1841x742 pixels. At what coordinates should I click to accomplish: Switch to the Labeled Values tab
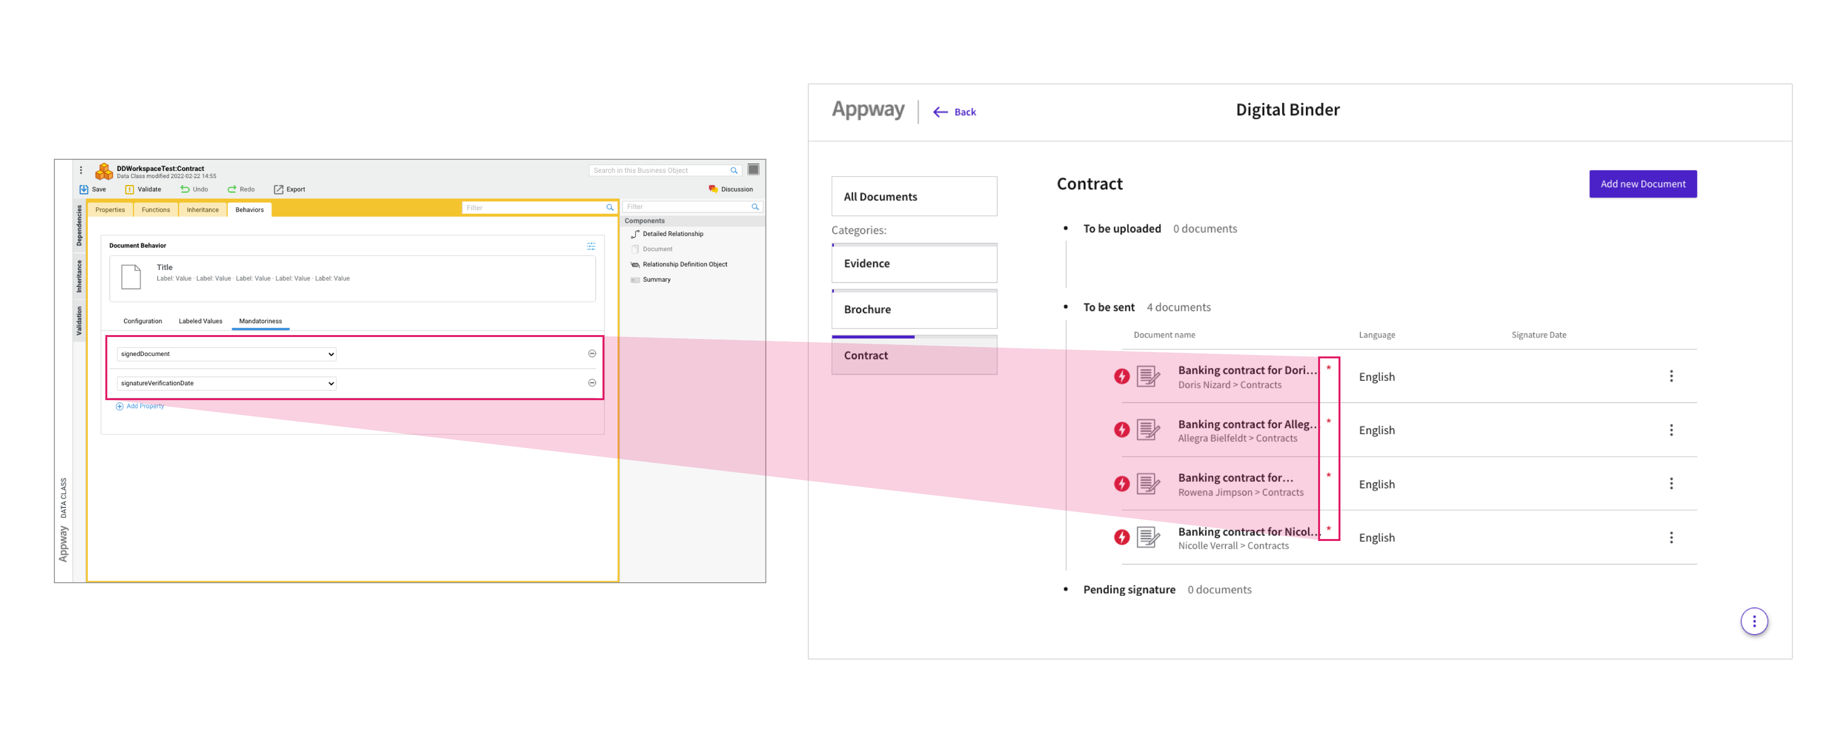pyautogui.click(x=200, y=321)
